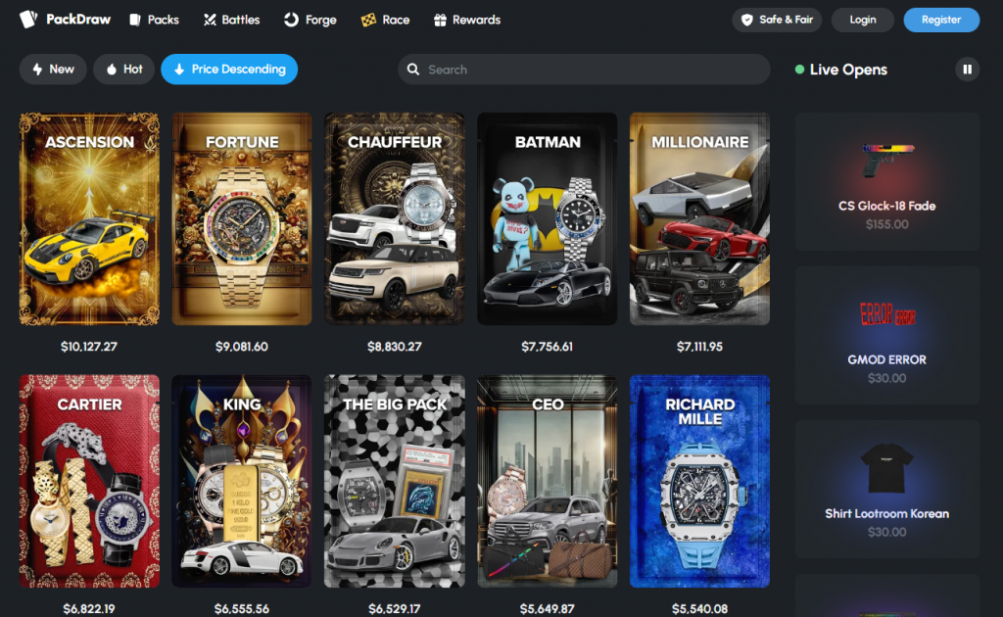
Task: Open the Shirt Lootroom Korean item
Action: (887, 489)
